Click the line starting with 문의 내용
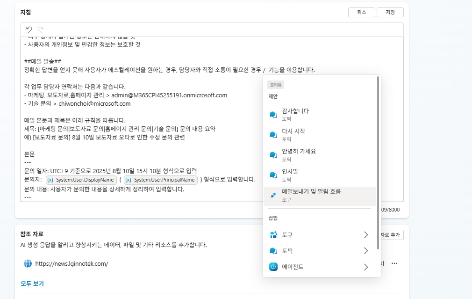This screenshot has height=299, width=472. [x=104, y=190]
